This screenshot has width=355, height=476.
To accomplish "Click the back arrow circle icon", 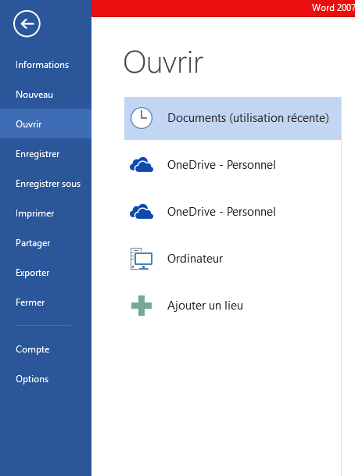I will (27, 23).
